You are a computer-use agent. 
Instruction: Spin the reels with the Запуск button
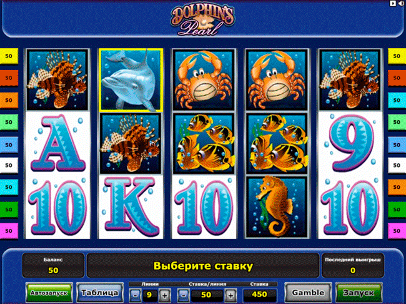coord(359,293)
